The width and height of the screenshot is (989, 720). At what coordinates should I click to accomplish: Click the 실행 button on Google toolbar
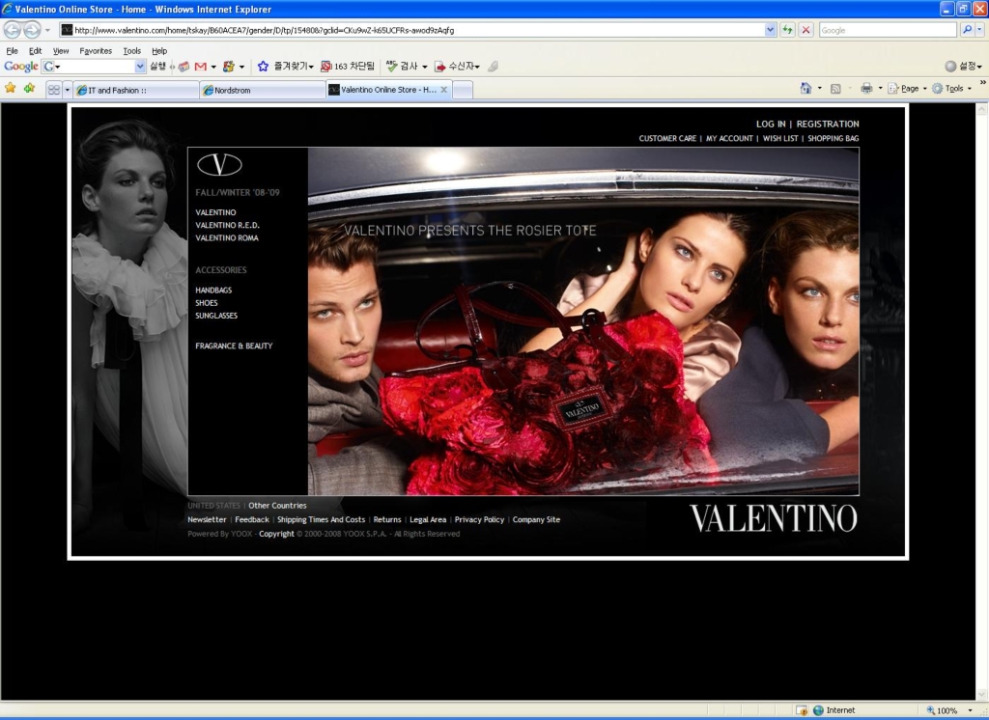point(157,67)
